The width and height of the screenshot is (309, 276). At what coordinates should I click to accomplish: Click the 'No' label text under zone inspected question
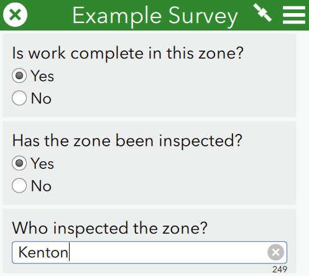41,186
